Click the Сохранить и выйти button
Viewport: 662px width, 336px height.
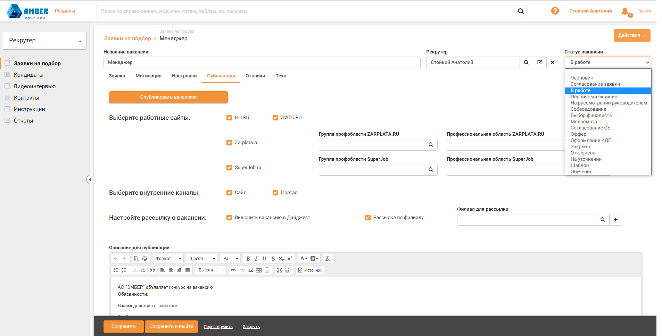[171, 327]
